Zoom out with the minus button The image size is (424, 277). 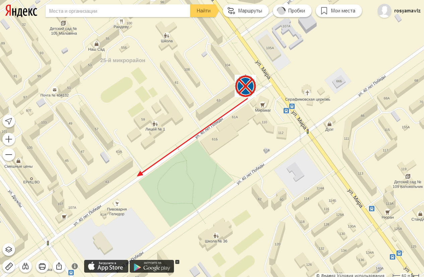point(9,155)
